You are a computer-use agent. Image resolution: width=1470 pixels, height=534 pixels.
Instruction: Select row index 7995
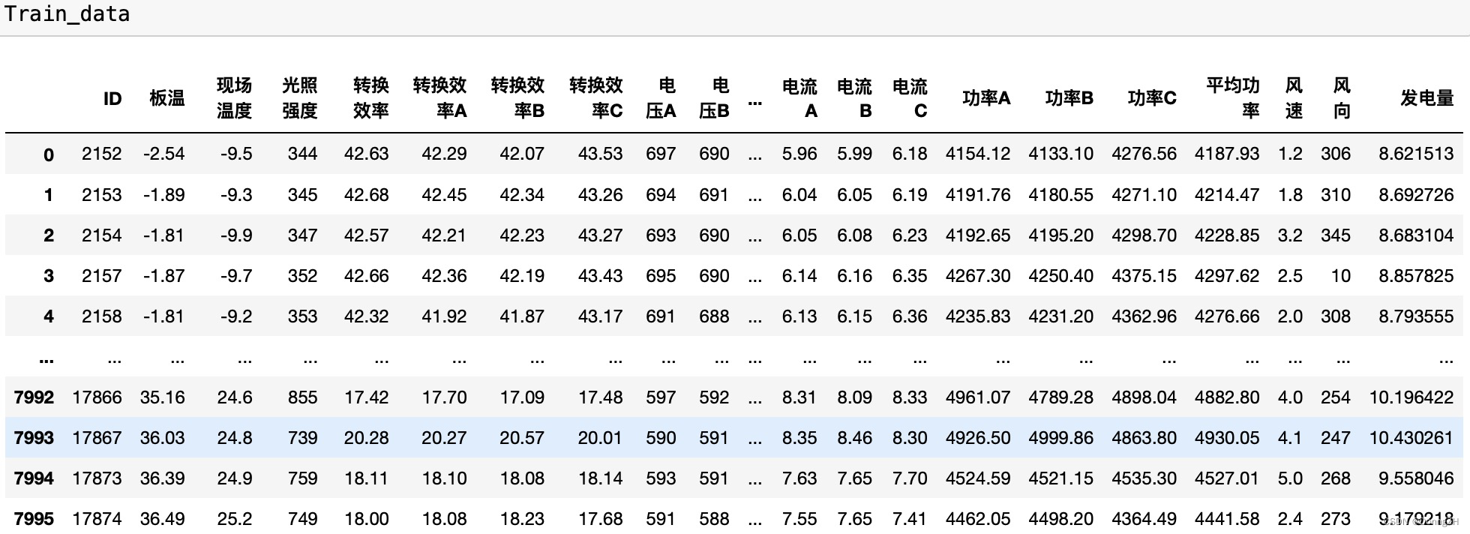pyautogui.click(x=34, y=519)
